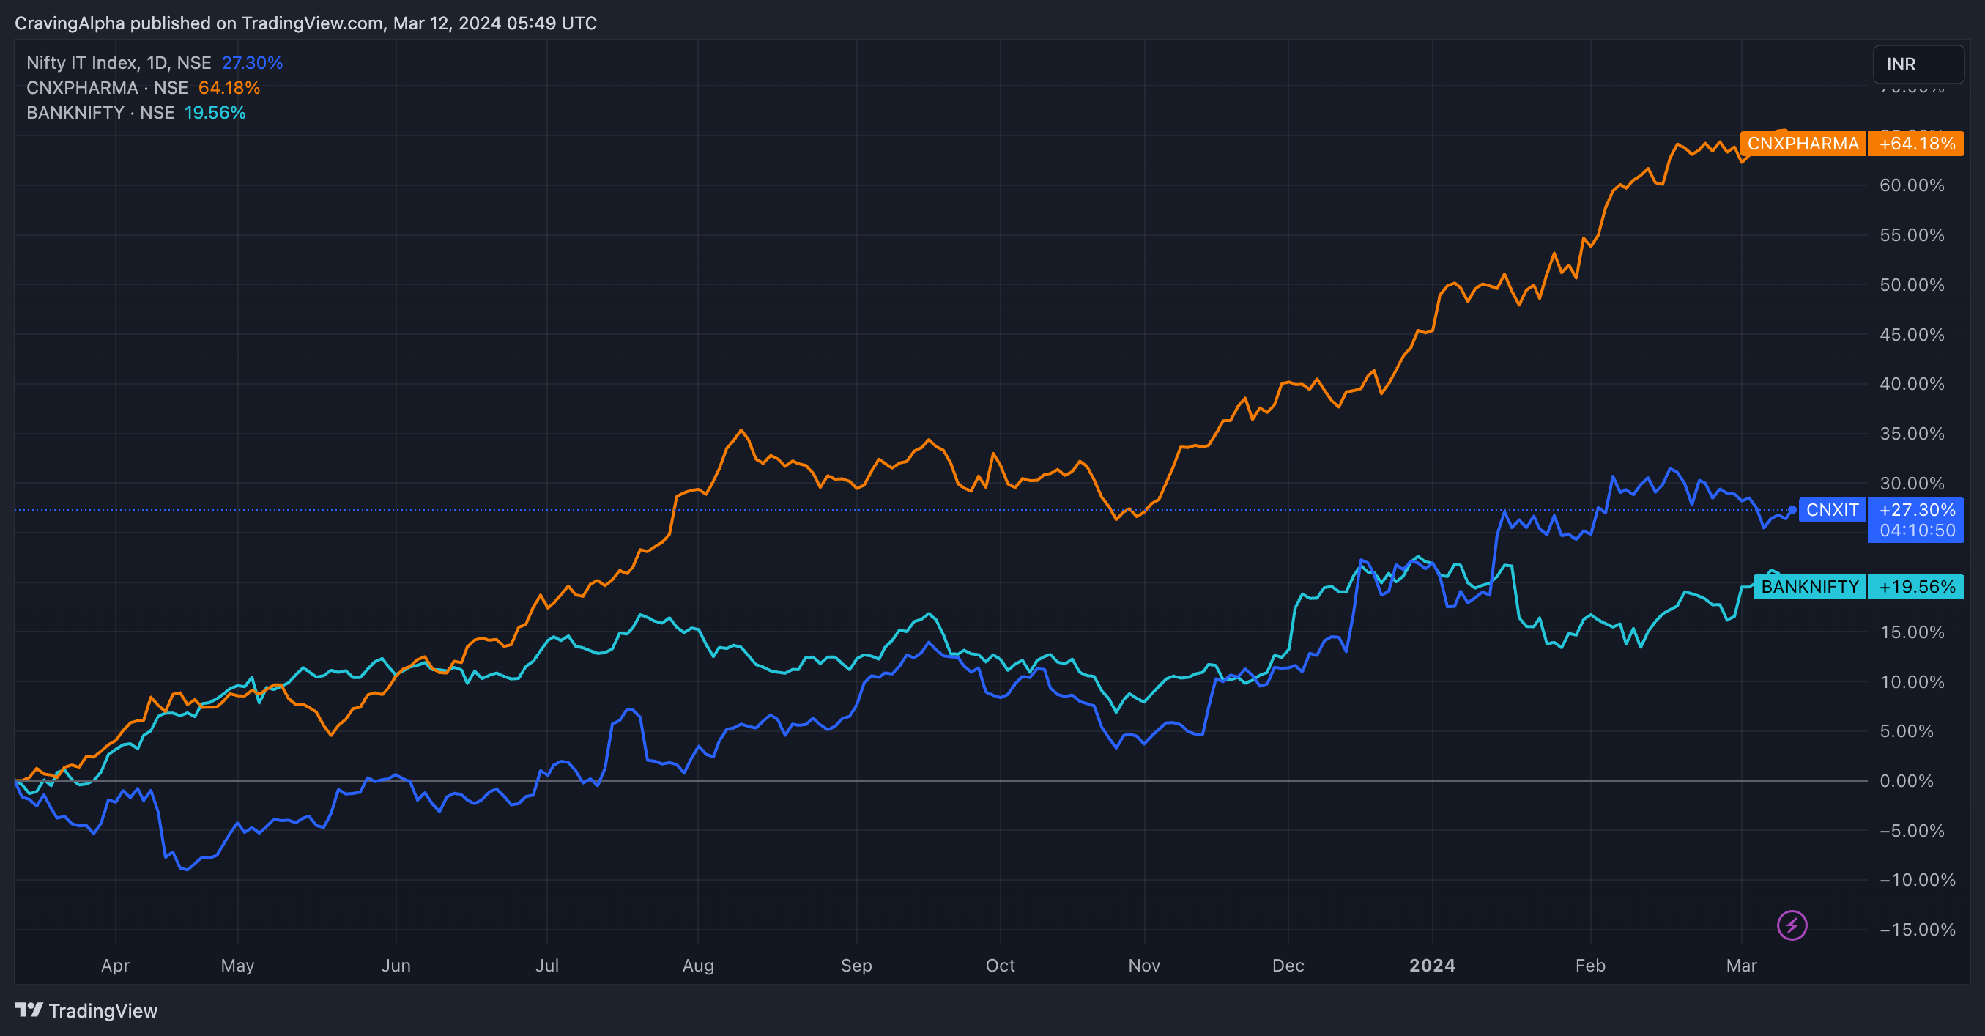This screenshot has width=1985, height=1036.
Task: Click the +64.18% value tag
Action: (1916, 144)
